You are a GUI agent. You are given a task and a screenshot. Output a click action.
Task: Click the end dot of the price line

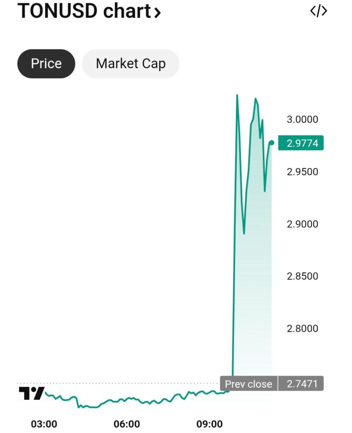point(271,142)
